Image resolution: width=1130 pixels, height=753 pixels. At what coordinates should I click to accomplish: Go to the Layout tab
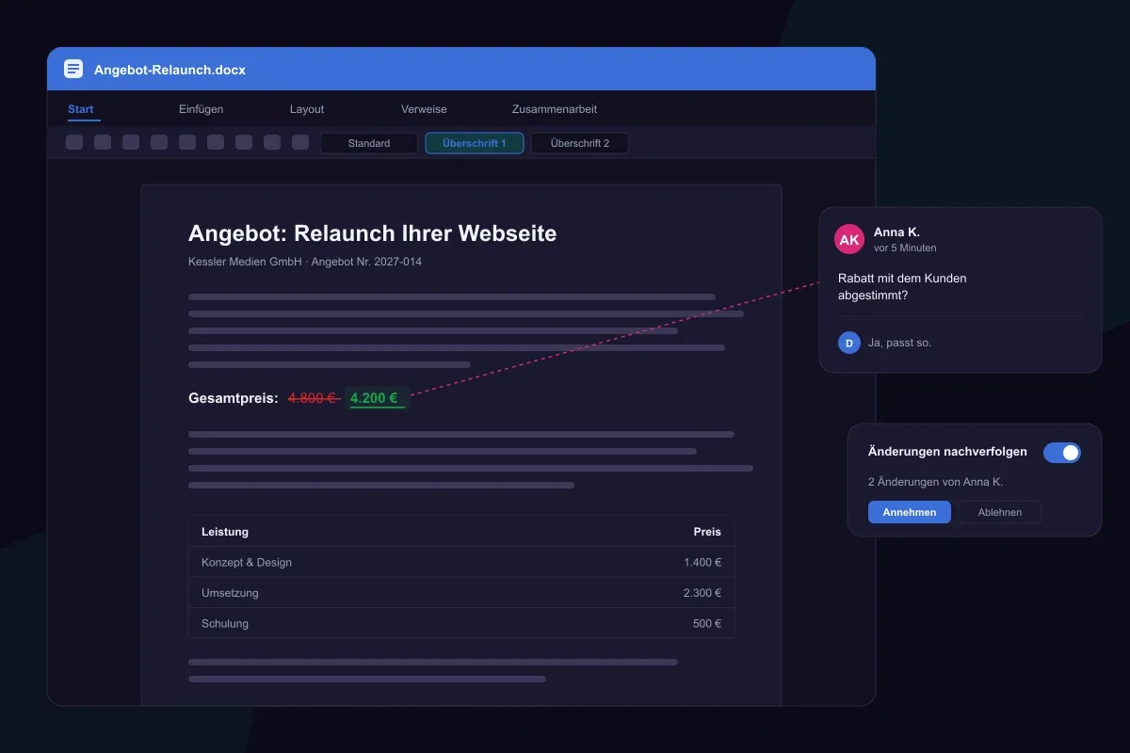307,109
